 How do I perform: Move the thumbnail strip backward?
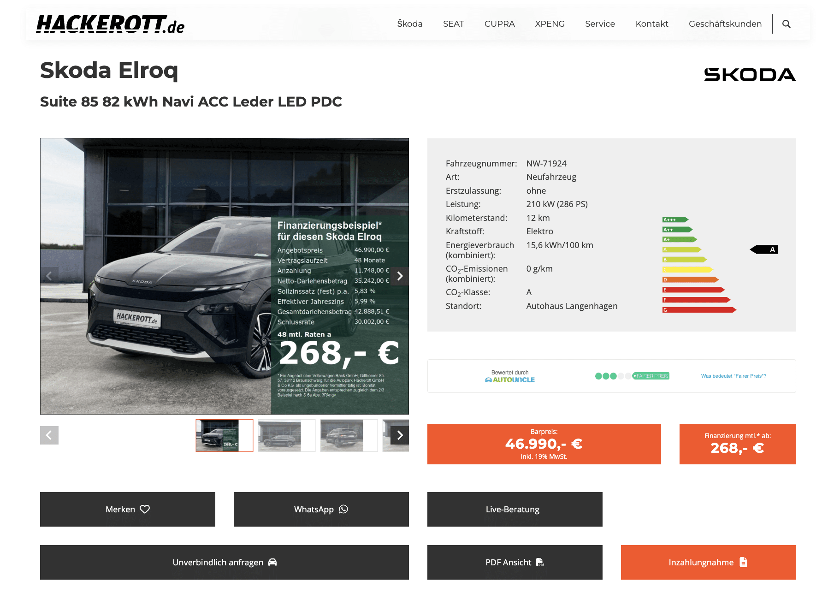(x=49, y=435)
